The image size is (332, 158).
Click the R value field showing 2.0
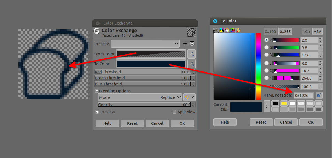point(310,40)
